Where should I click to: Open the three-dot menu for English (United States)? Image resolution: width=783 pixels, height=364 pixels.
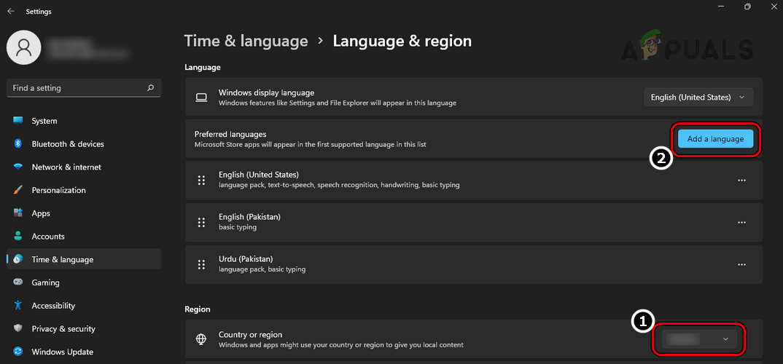(741, 180)
